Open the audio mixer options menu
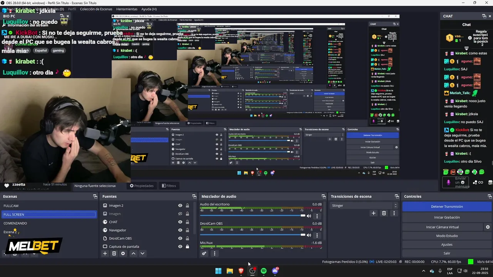 pos(215,254)
